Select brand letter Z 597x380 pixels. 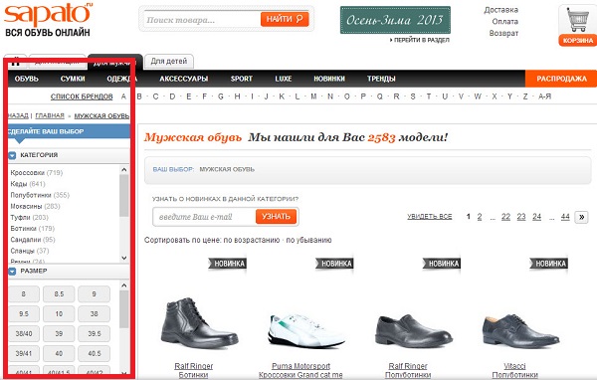click(x=525, y=96)
